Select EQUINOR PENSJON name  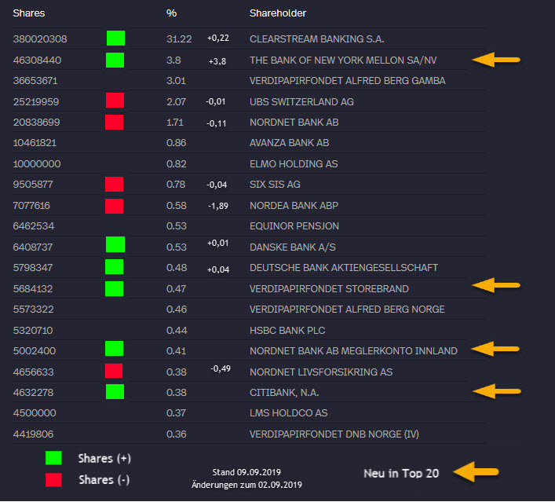pyautogui.click(x=294, y=226)
